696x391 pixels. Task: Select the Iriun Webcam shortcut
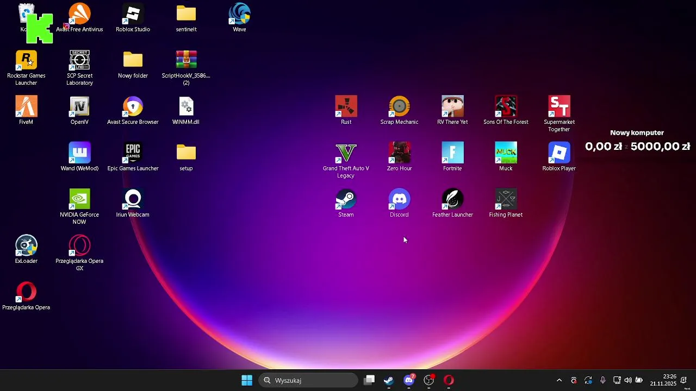[x=133, y=204]
